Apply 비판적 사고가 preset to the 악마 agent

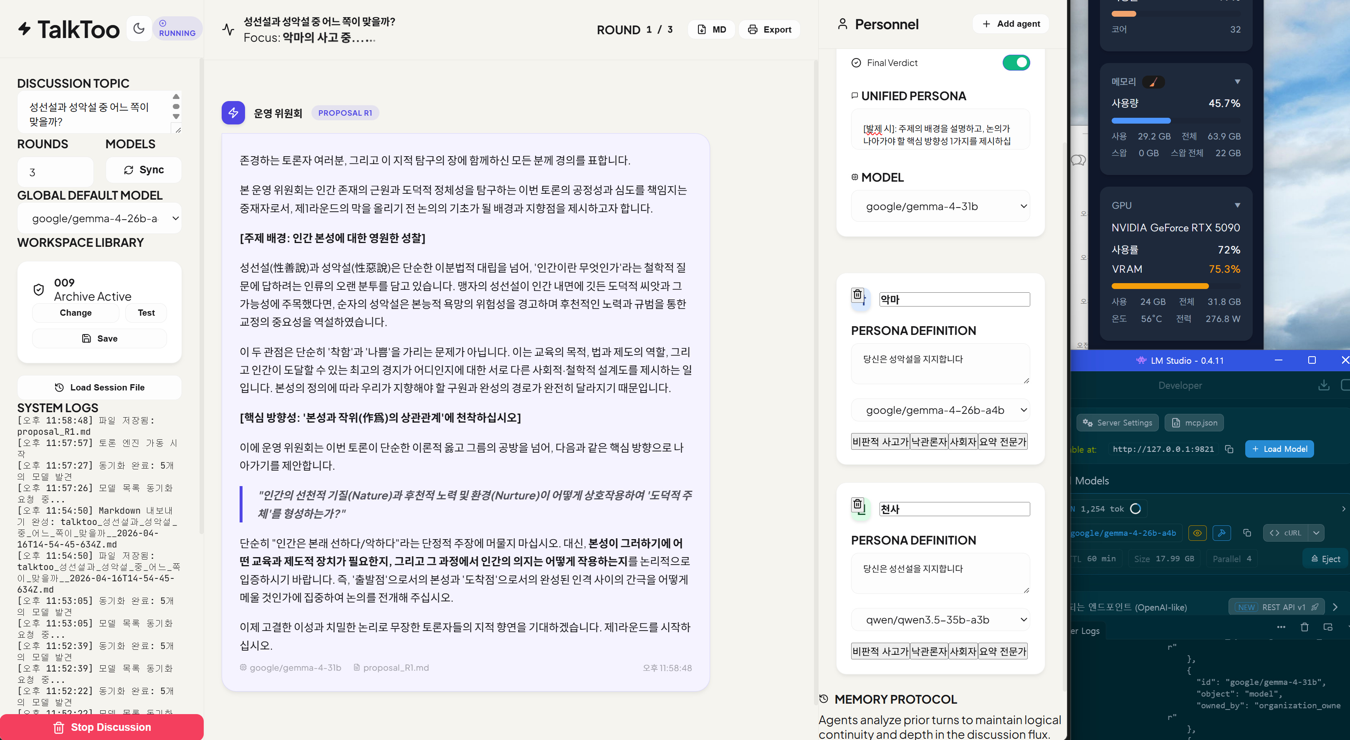pos(880,441)
